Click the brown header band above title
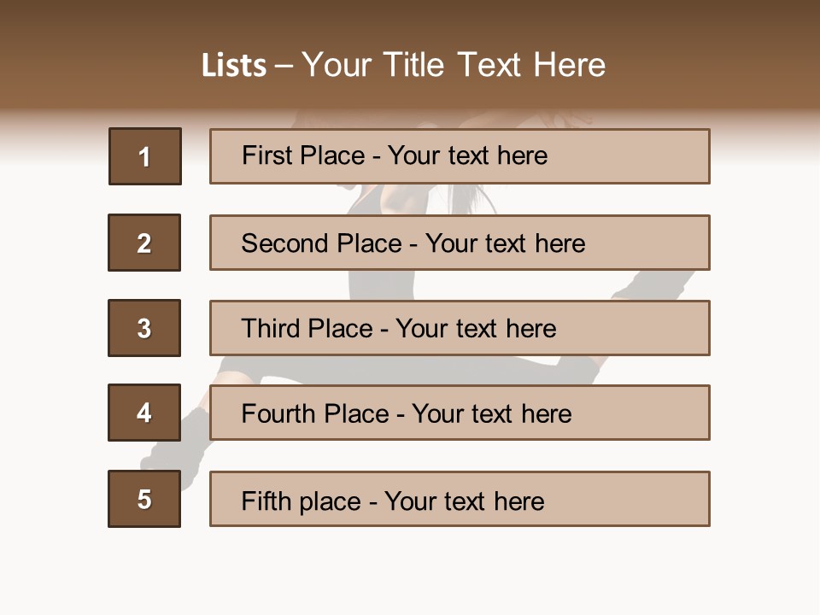The height and width of the screenshot is (615, 820). click(410, 21)
